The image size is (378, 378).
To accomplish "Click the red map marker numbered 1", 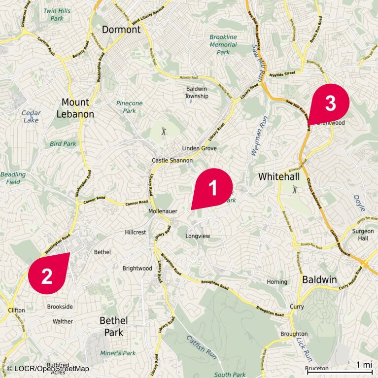I will [212, 189].
